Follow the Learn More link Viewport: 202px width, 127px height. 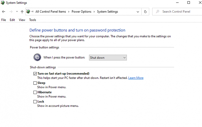pos(136,78)
